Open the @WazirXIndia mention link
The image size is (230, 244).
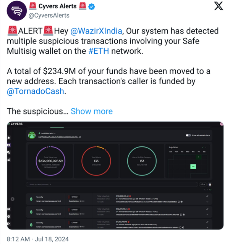point(96,31)
